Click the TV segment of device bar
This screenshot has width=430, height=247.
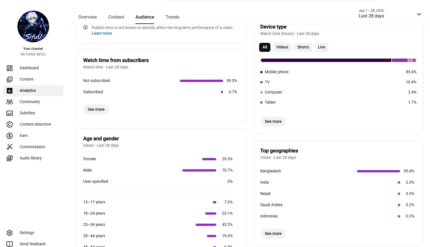(400, 60)
